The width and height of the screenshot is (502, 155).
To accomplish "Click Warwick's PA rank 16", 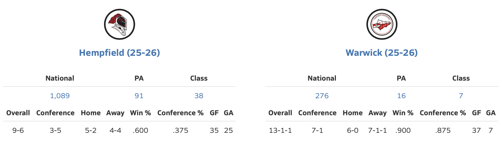I will (x=401, y=96).
